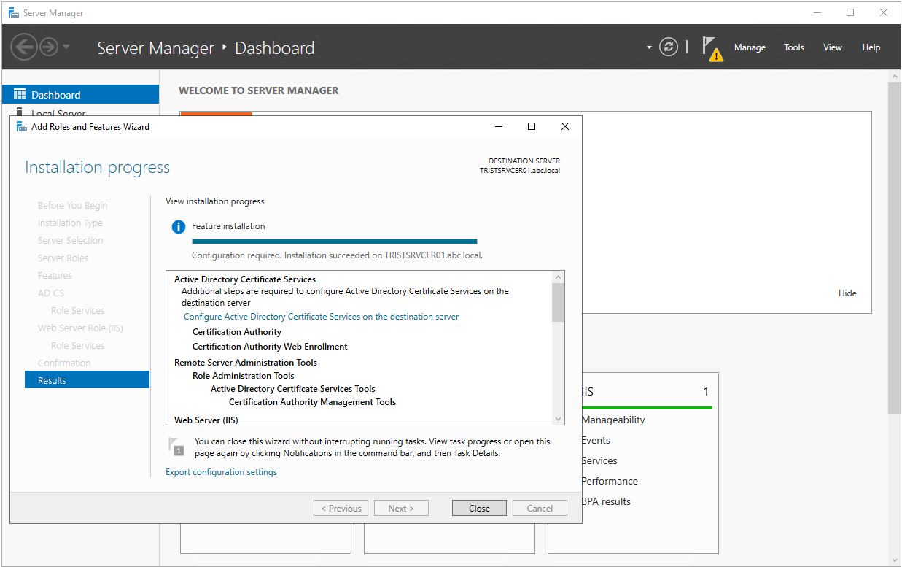Image resolution: width=902 pixels, height=567 pixels.
Task: Click Web Server (IIS) results entry
Action: coord(206,420)
